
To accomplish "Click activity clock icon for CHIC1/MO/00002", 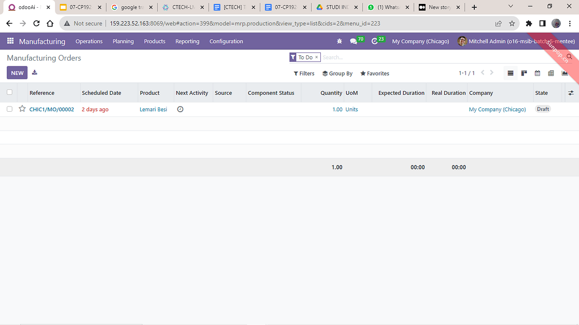I will coord(180,109).
